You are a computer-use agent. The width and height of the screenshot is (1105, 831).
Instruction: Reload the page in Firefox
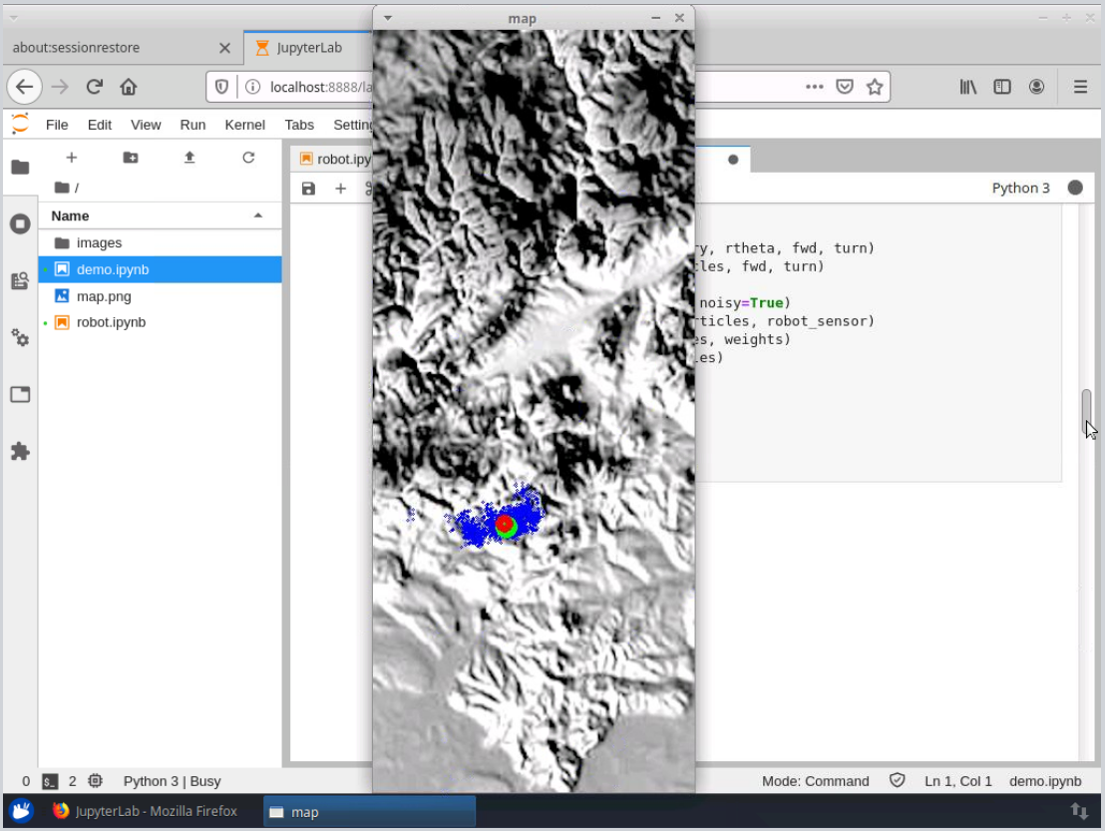[95, 87]
